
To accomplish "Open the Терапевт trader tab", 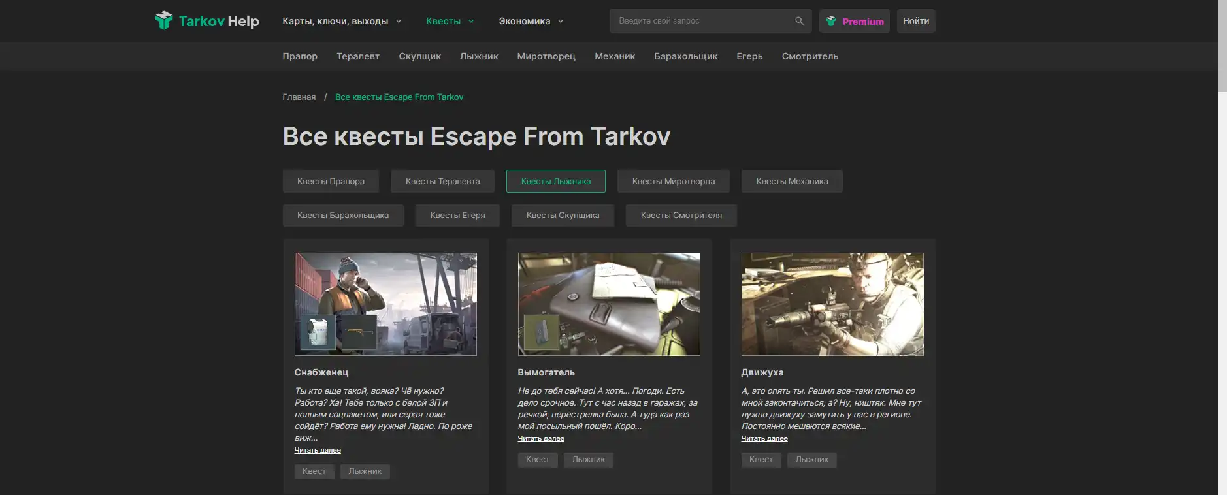I will click(358, 56).
